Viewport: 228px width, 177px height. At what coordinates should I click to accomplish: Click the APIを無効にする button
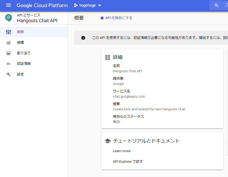pos(116,18)
